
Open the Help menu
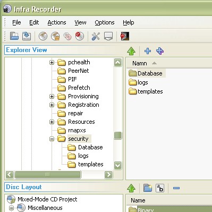click(x=129, y=22)
